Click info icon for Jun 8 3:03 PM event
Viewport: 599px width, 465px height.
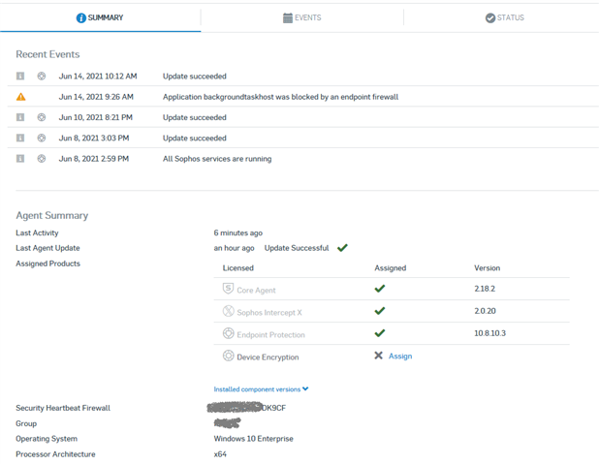20,138
